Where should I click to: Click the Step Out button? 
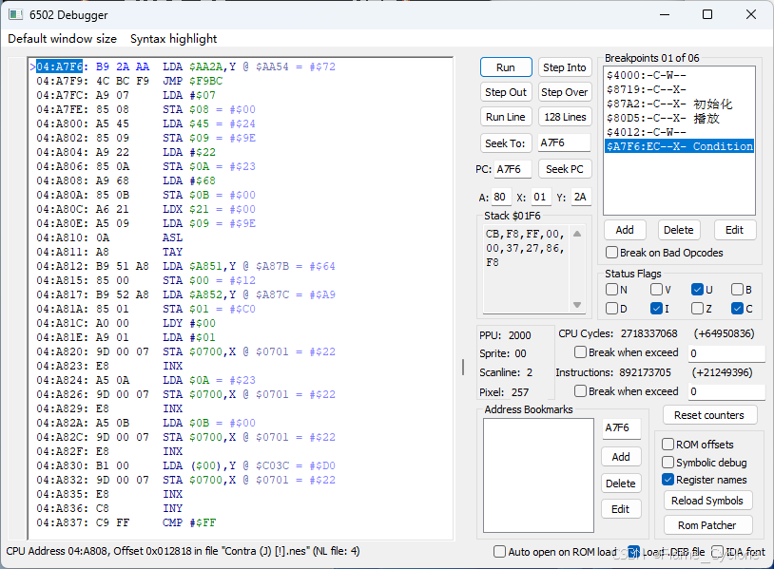click(506, 92)
